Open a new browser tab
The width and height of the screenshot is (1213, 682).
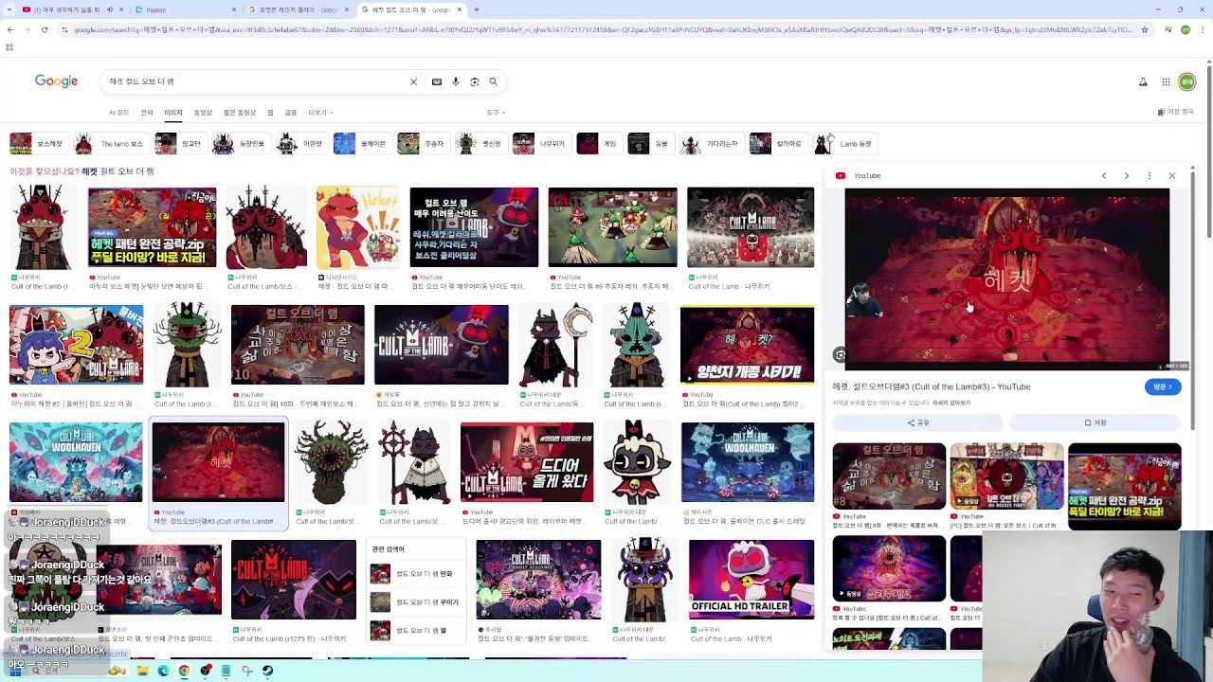click(x=476, y=9)
